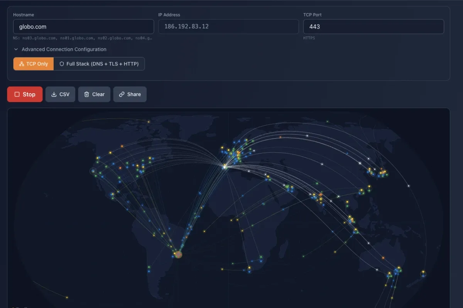The image size is (463, 308).
Task: Click the shield icon in Full Stack
Action: coord(62,64)
